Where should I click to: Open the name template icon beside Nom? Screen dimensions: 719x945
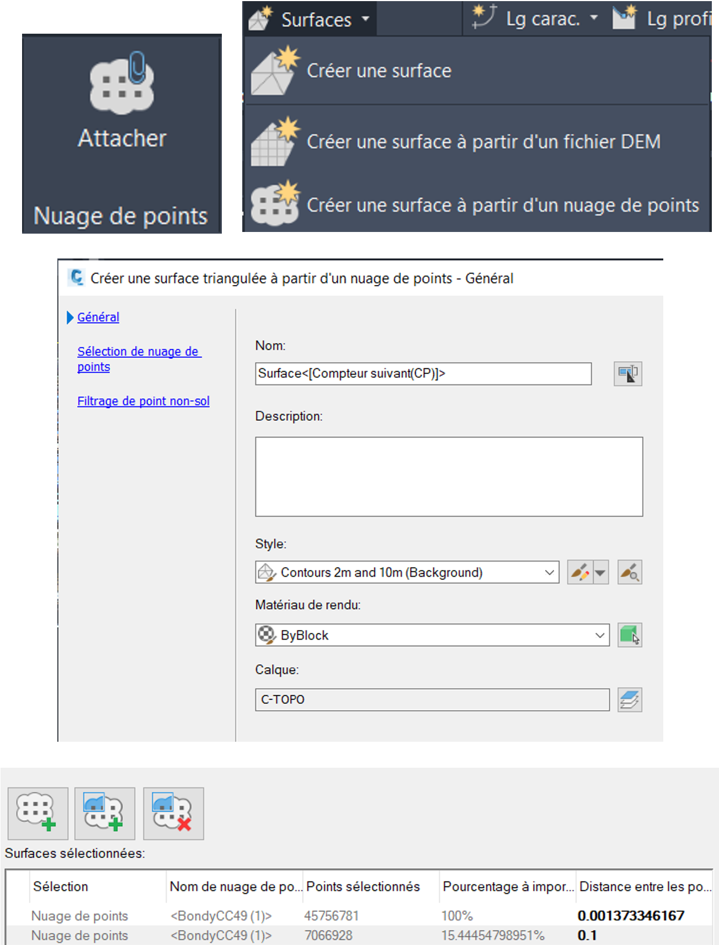coord(628,374)
